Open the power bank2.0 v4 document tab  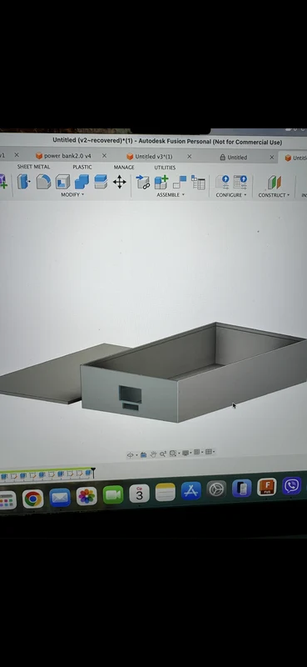(x=67, y=156)
